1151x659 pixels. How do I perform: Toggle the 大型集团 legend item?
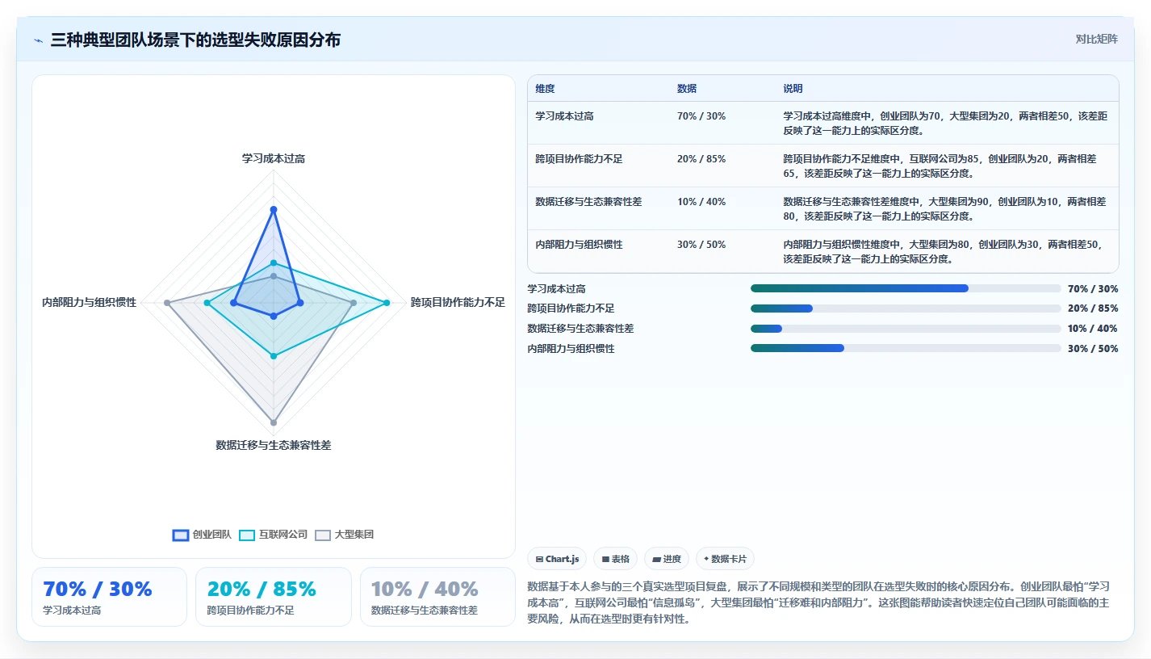tap(345, 535)
